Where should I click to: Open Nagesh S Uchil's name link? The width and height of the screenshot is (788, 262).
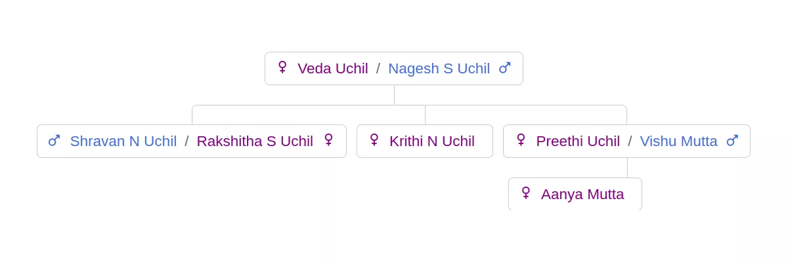(439, 68)
